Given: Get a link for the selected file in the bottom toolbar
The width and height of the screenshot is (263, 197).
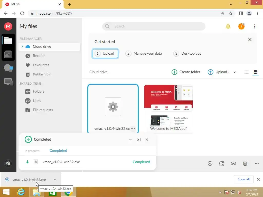Looking at the screenshot, I should [x=233, y=163].
